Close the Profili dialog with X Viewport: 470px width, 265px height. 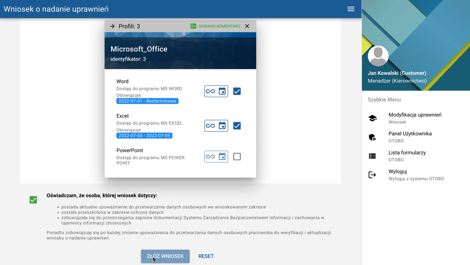coord(247,26)
